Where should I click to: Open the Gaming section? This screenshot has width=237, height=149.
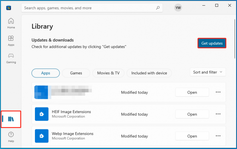11,58
